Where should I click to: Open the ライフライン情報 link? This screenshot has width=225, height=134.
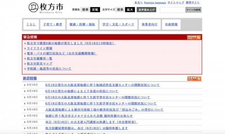(40, 48)
